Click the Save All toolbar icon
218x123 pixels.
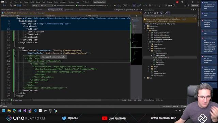[20, 5]
